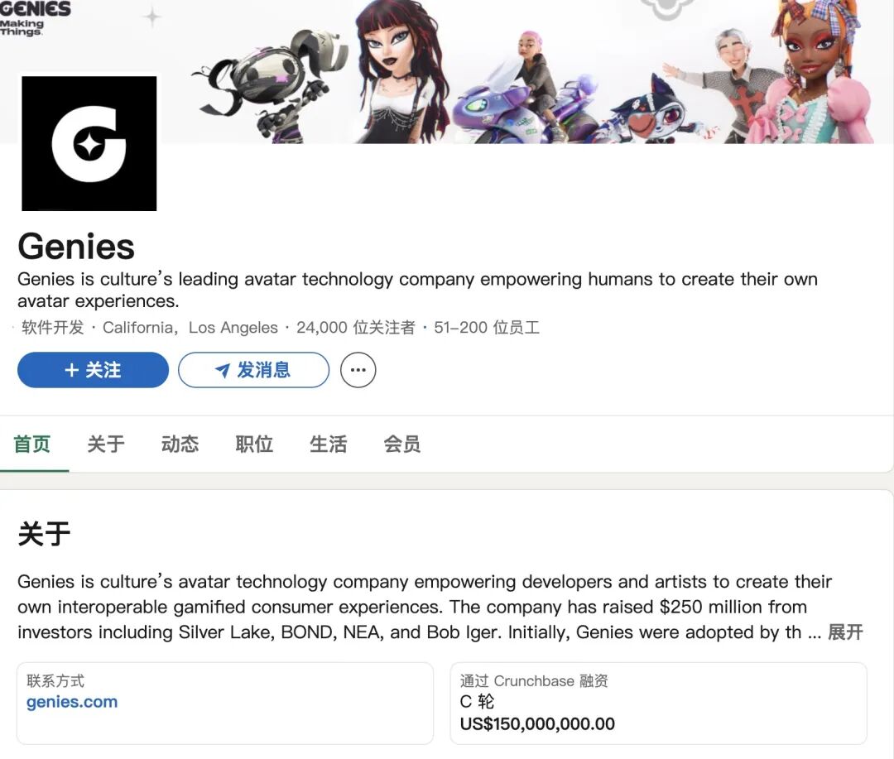The image size is (894, 759).
Task: Open the 生活 tab
Action: coord(329,444)
